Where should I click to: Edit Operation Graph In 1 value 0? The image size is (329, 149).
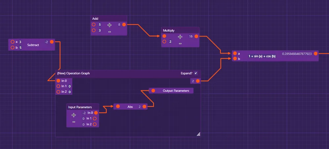coord(70,86)
